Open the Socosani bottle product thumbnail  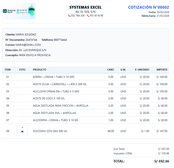[x=22, y=131]
